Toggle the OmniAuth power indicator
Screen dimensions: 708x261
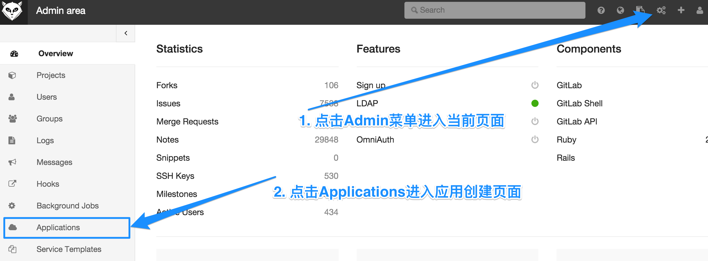(x=535, y=140)
